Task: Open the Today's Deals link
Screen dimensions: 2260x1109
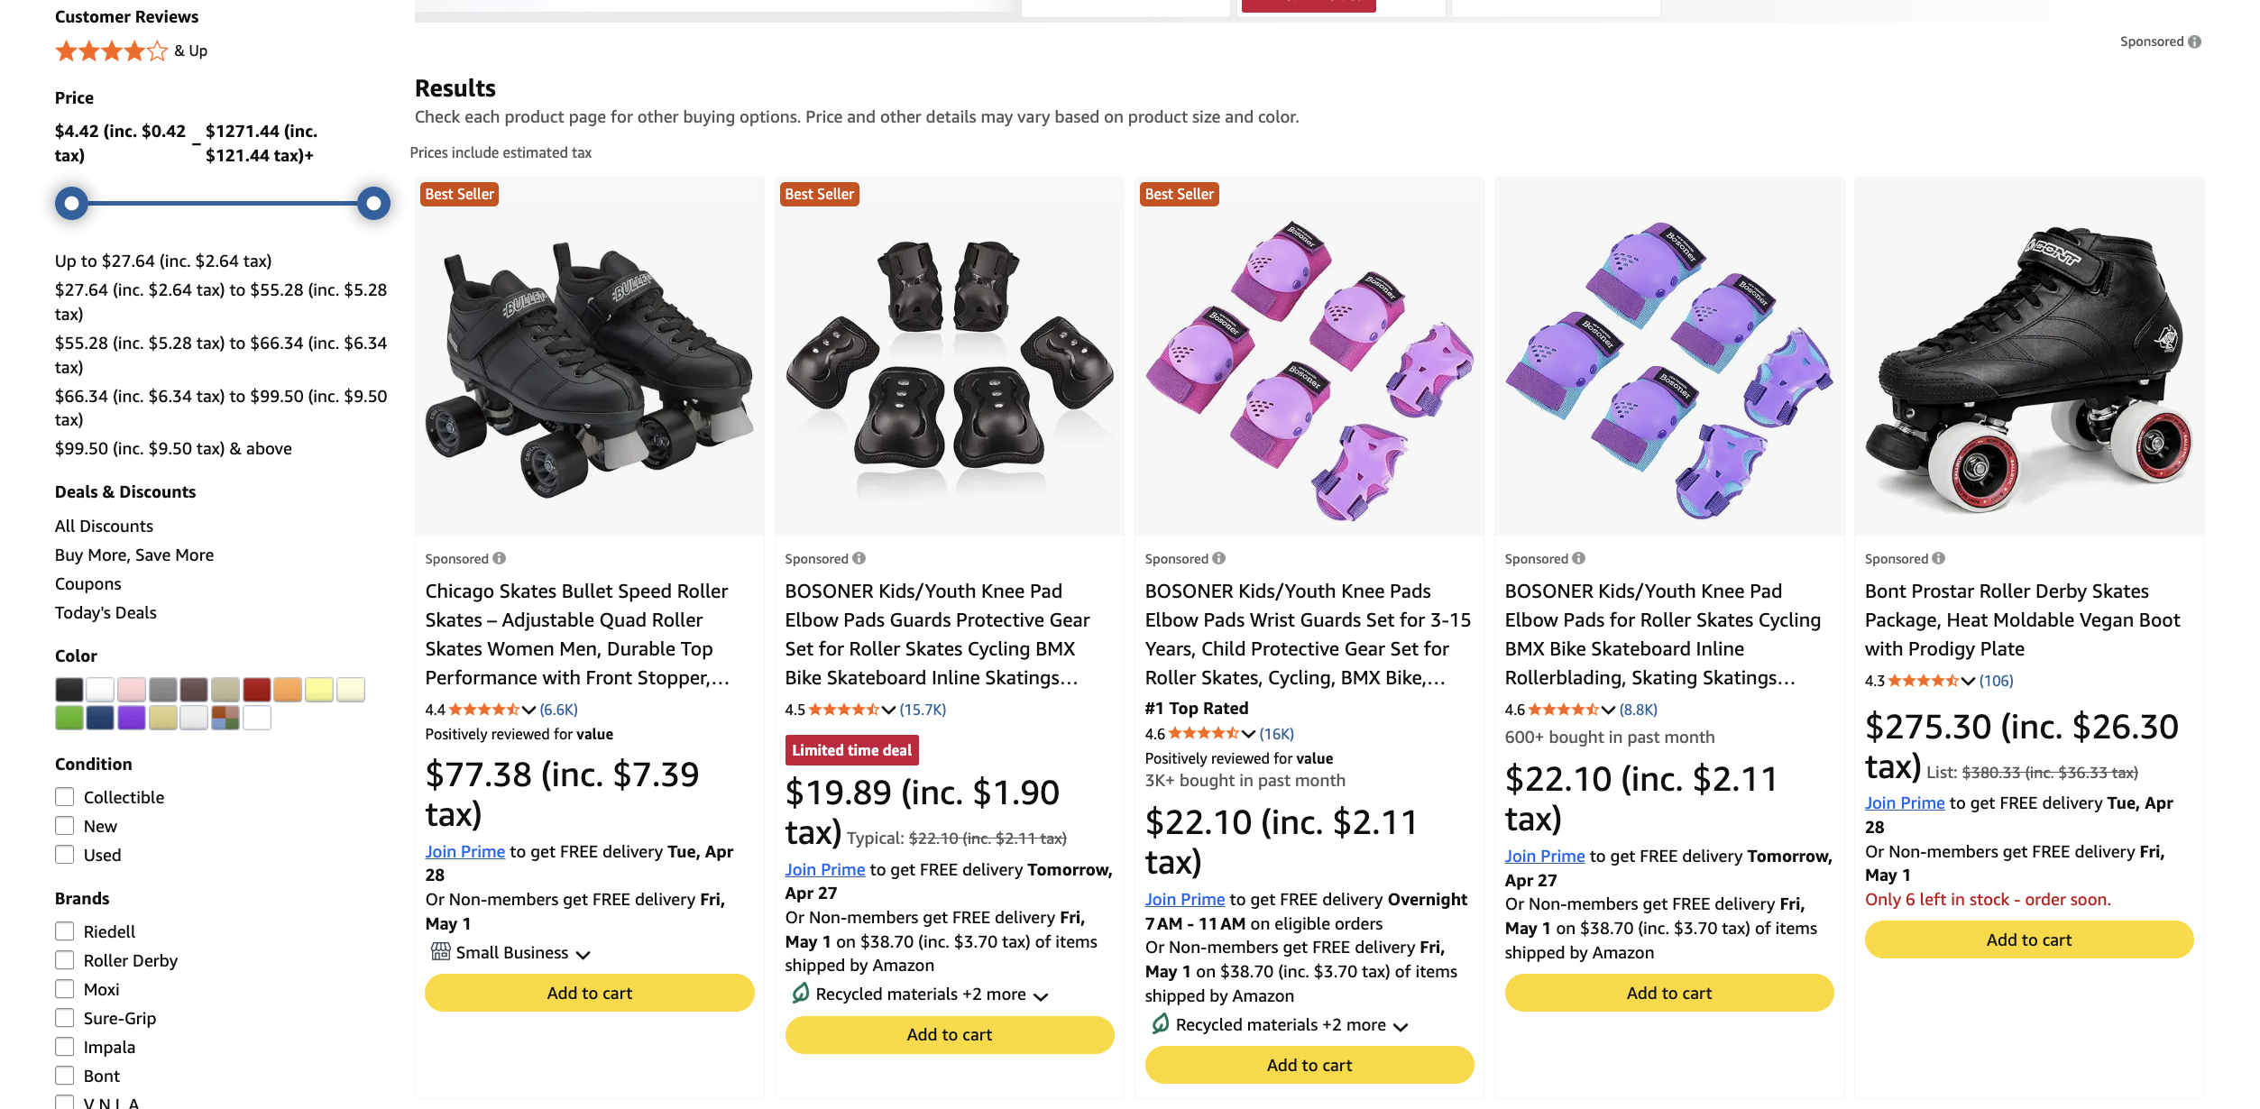Action: pyautogui.click(x=106, y=612)
